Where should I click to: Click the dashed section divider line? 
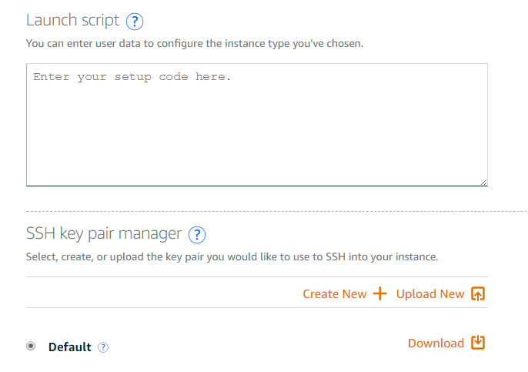276,212
